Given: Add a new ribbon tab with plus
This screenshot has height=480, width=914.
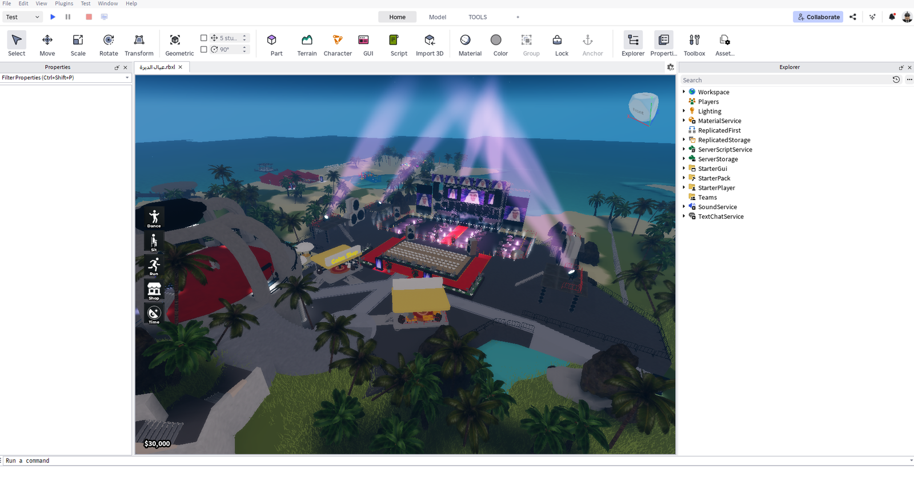Looking at the screenshot, I should point(518,17).
